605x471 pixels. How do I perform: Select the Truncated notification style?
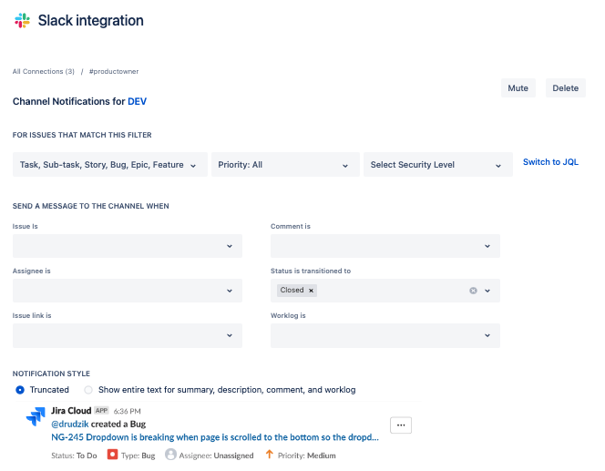[x=21, y=390]
